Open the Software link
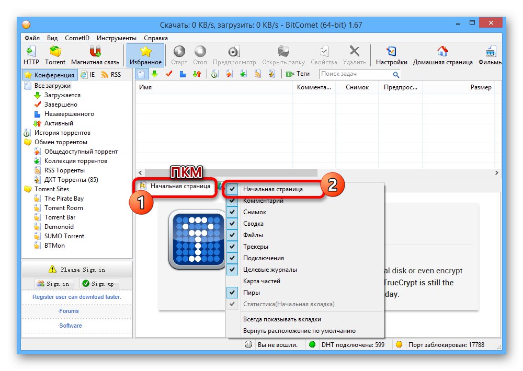The image size is (523, 371). 70,326
